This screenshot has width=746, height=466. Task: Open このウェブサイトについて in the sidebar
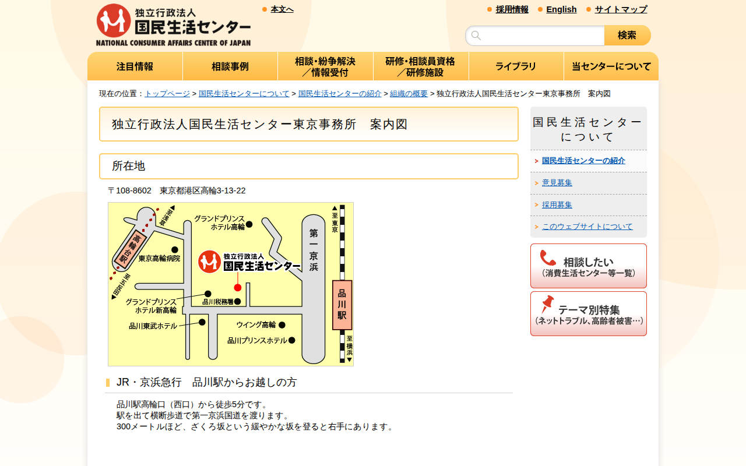(587, 227)
